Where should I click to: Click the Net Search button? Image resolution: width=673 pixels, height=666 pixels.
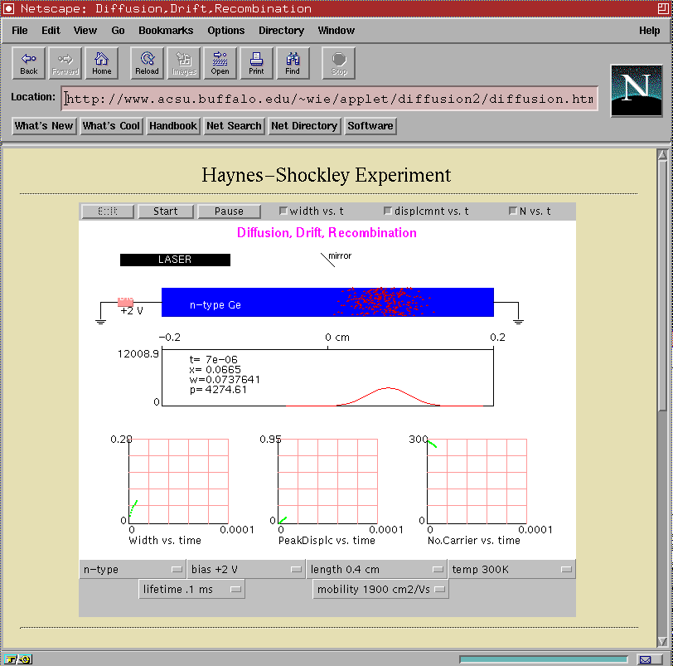point(234,126)
